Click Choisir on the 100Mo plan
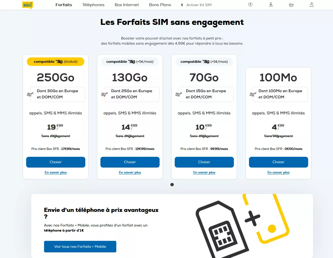This screenshot has width=333, height=258. pos(278,162)
